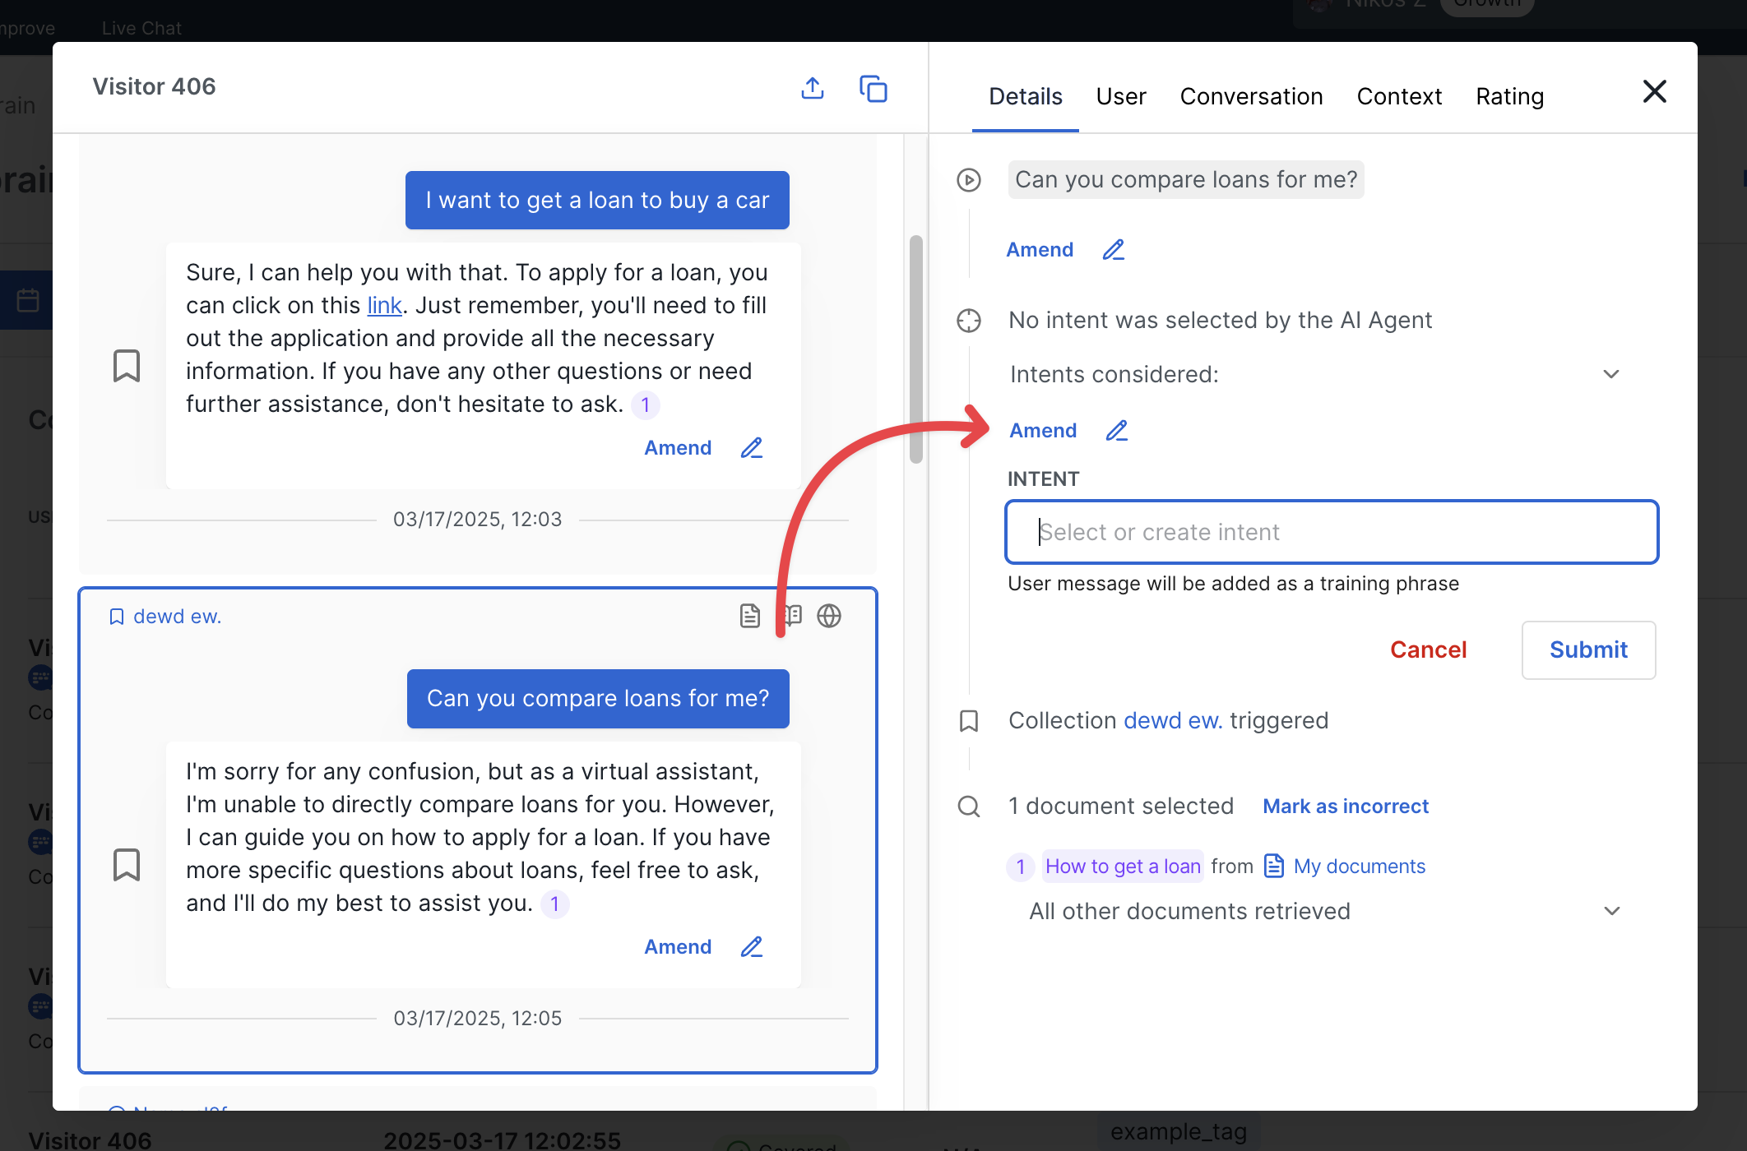Image resolution: width=1747 pixels, height=1151 pixels.
Task: Open the How to get a loan document
Action: pos(1122,867)
